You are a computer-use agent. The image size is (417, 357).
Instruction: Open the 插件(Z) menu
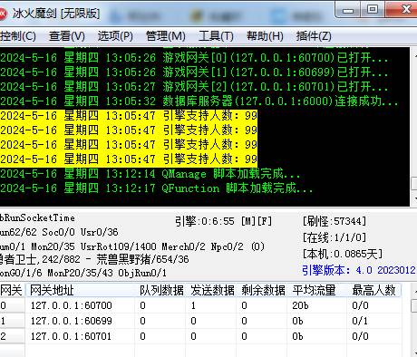click(314, 36)
